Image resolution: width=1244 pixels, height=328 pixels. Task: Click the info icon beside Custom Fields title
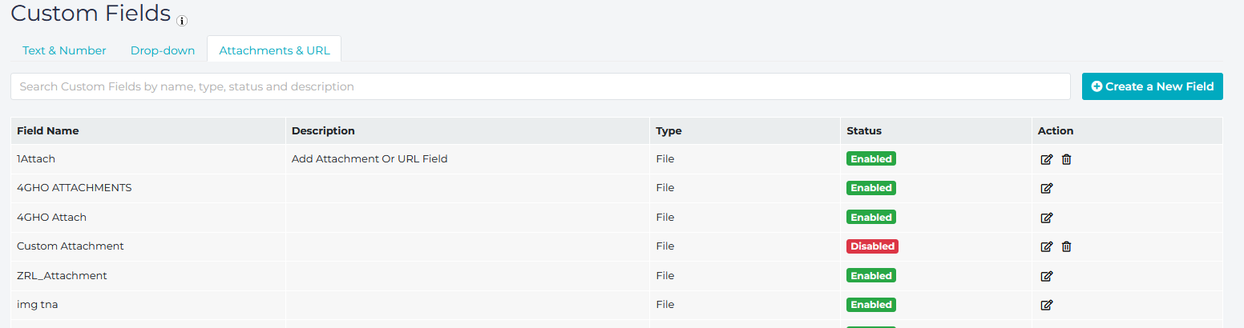pyautogui.click(x=182, y=21)
